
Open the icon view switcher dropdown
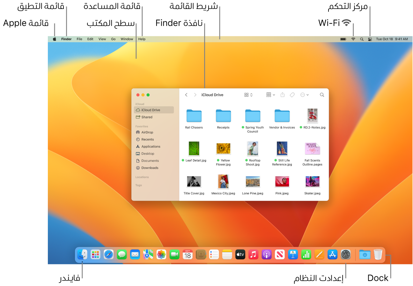[x=248, y=95]
